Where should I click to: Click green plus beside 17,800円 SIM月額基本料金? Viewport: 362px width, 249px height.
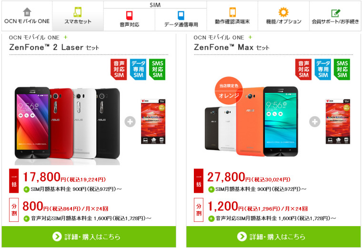(26, 189)
